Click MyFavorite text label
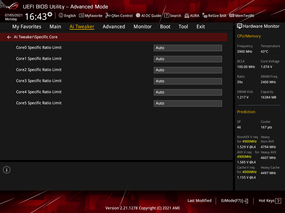 pyautogui.click(x=94, y=16)
